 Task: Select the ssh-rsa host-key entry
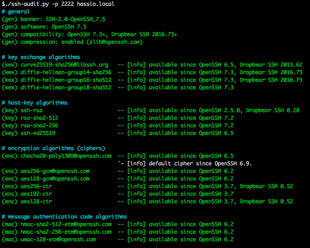(x=150, y=110)
